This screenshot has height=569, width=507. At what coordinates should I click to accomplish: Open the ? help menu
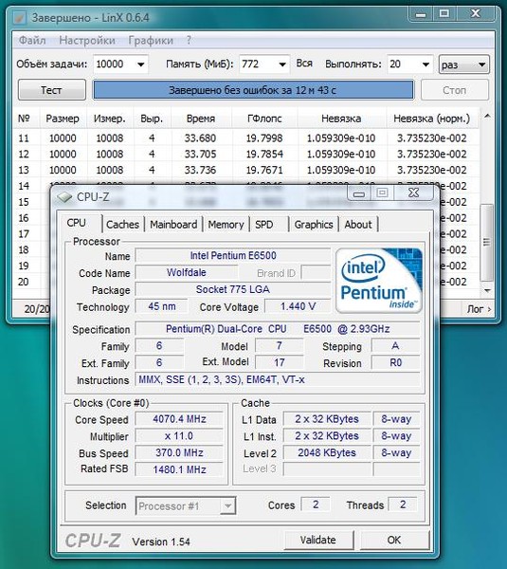(x=189, y=40)
